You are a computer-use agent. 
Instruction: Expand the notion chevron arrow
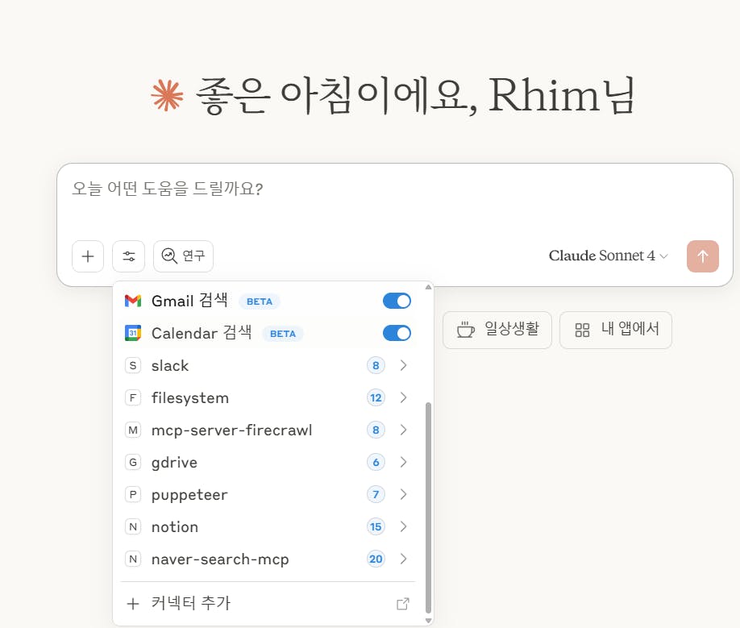point(403,527)
